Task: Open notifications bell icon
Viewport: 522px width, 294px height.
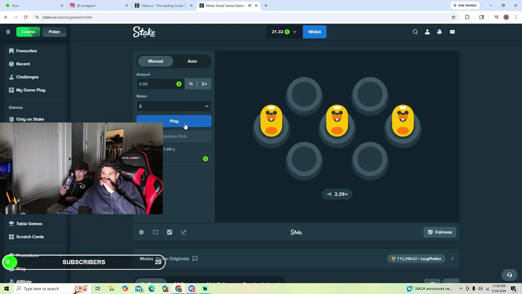Action: coord(439,32)
